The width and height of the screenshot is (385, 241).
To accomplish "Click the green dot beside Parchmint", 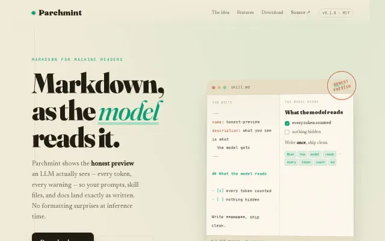I will pyautogui.click(x=34, y=13).
